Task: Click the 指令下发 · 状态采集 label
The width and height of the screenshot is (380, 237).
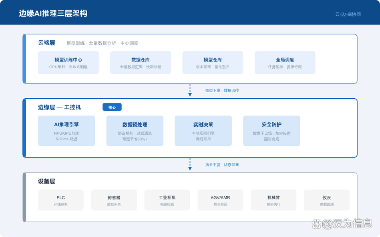Action: 222,165
